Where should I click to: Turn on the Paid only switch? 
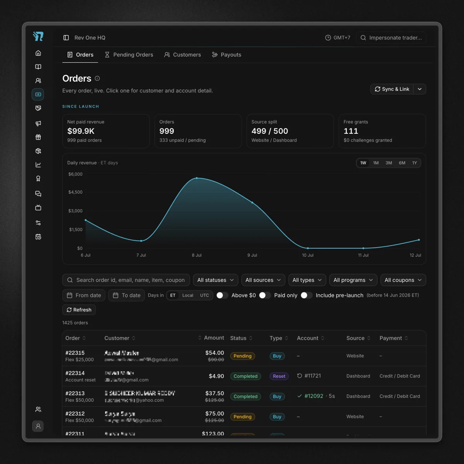pyautogui.click(x=264, y=295)
